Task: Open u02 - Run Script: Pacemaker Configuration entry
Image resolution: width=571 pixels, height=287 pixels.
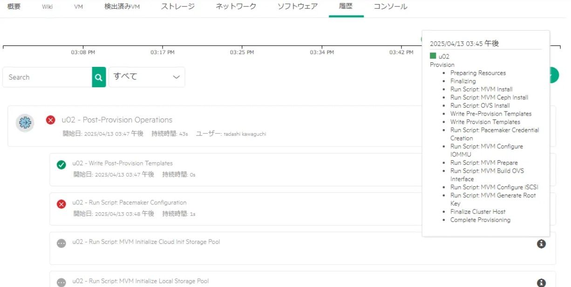Action: 129,202
